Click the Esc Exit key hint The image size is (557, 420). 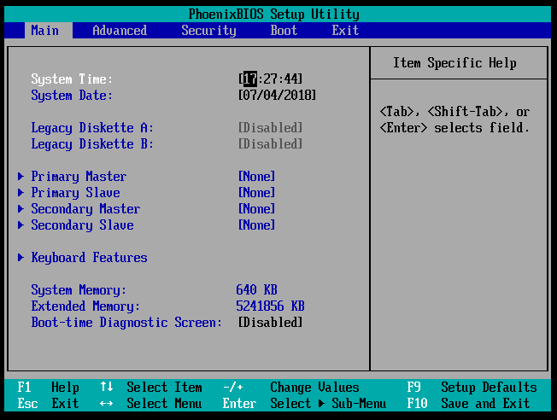tap(49, 403)
